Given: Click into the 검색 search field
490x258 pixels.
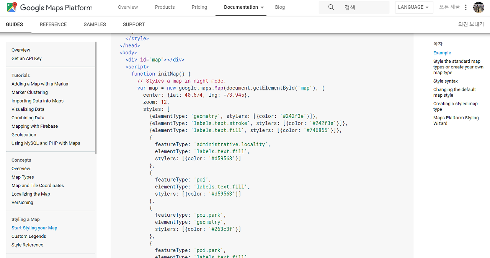Looking at the screenshot, I should (x=364, y=7).
